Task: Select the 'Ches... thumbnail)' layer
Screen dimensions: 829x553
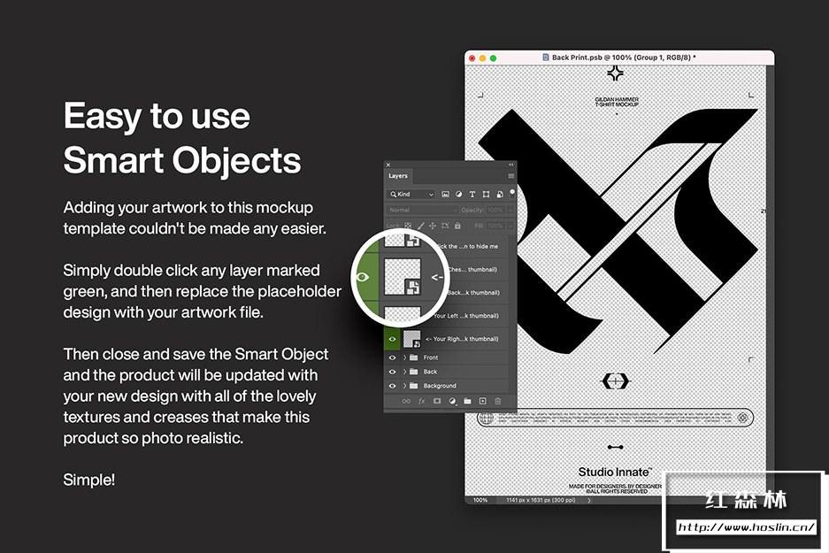Action: coord(472,270)
